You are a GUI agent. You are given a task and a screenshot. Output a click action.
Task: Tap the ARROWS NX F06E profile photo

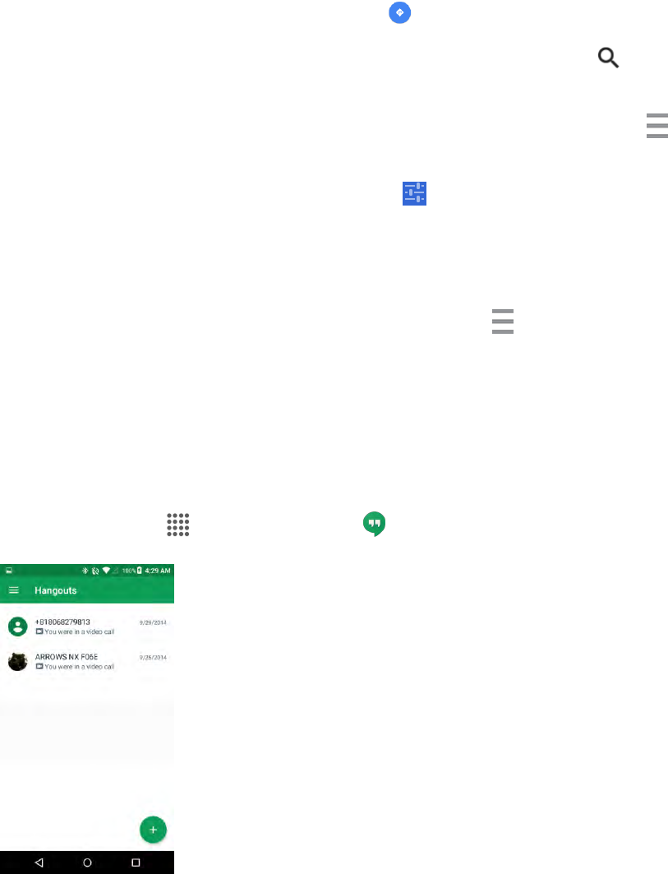click(x=18, y=662)
